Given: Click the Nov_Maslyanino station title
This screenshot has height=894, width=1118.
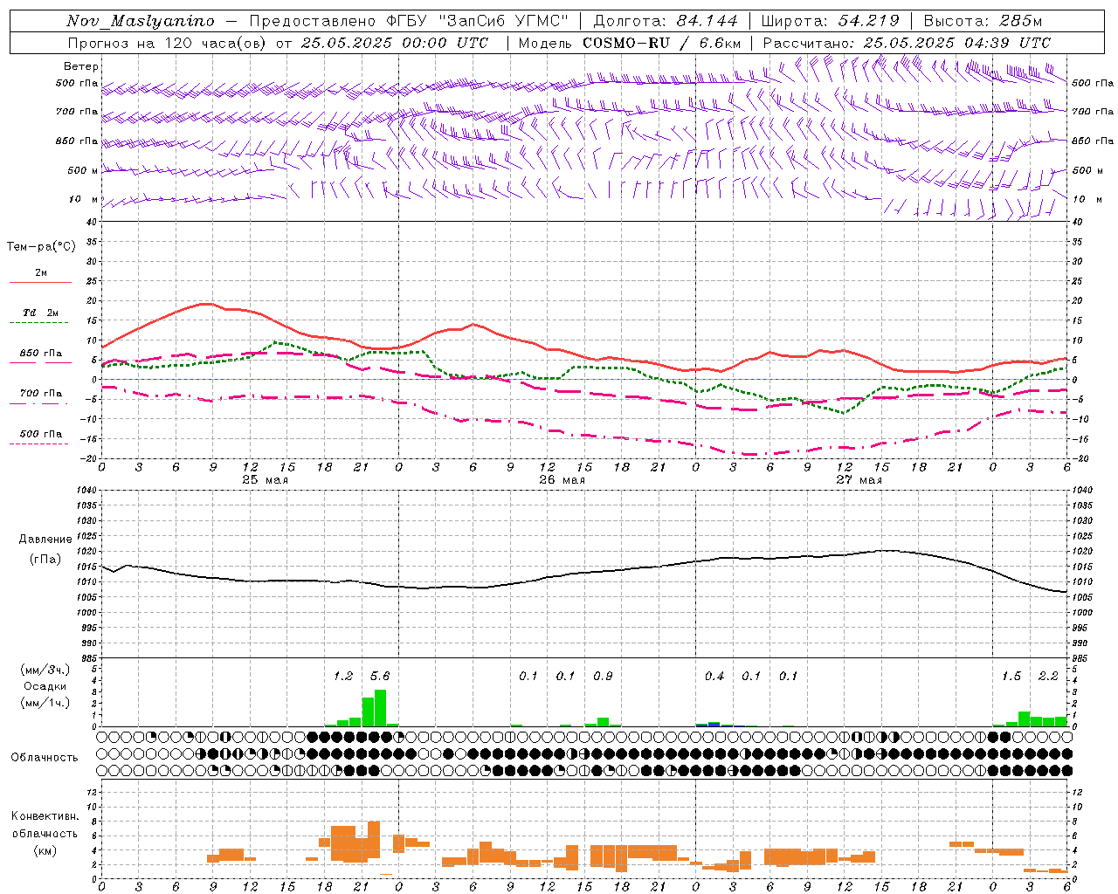Looking at the screenshot, I should click(140, 22).
